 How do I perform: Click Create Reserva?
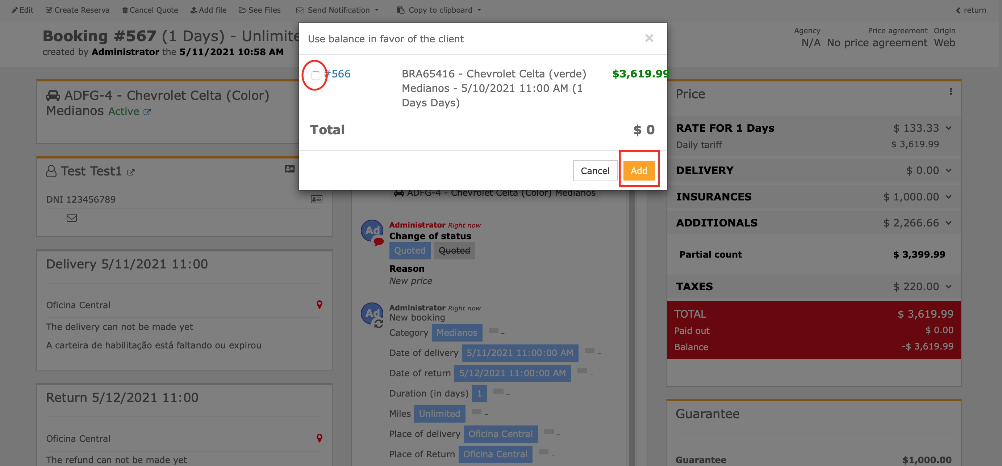tap(78, 10)
